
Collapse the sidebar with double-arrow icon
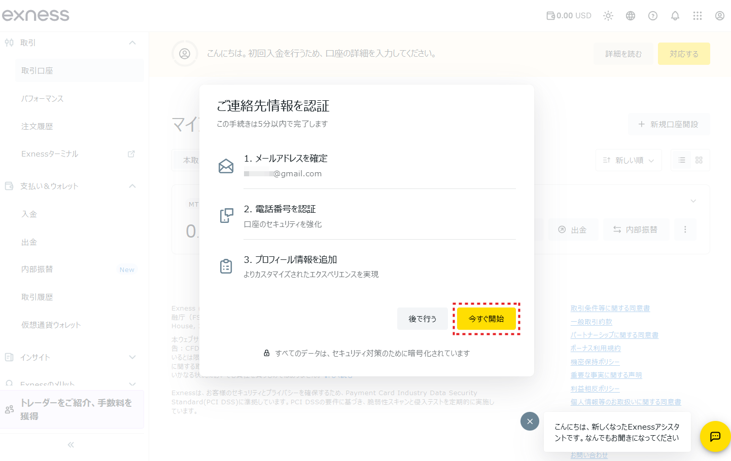pyautogui.click(x=71, y=445)
